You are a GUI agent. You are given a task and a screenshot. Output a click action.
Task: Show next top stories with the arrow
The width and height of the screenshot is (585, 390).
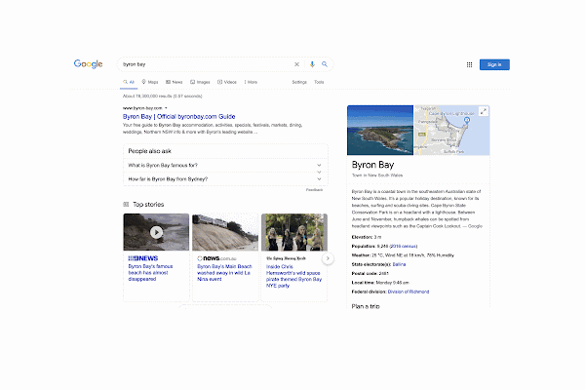pos(328,258)
